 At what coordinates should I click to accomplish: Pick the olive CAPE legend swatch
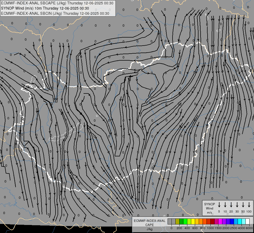[x=177, y=221]
